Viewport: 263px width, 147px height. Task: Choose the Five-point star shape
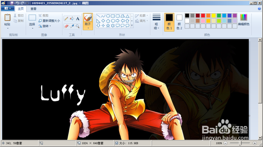click(108, 26)
